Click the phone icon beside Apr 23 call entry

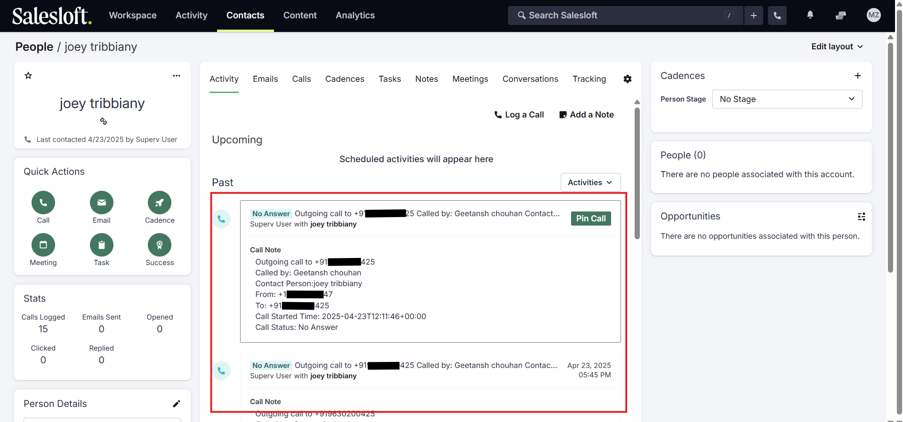click(x=221, y=371)
